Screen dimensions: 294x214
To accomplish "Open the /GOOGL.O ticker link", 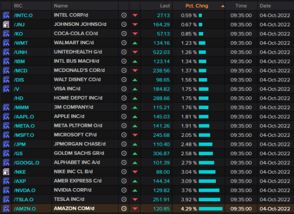I will (x=26, y=163).
